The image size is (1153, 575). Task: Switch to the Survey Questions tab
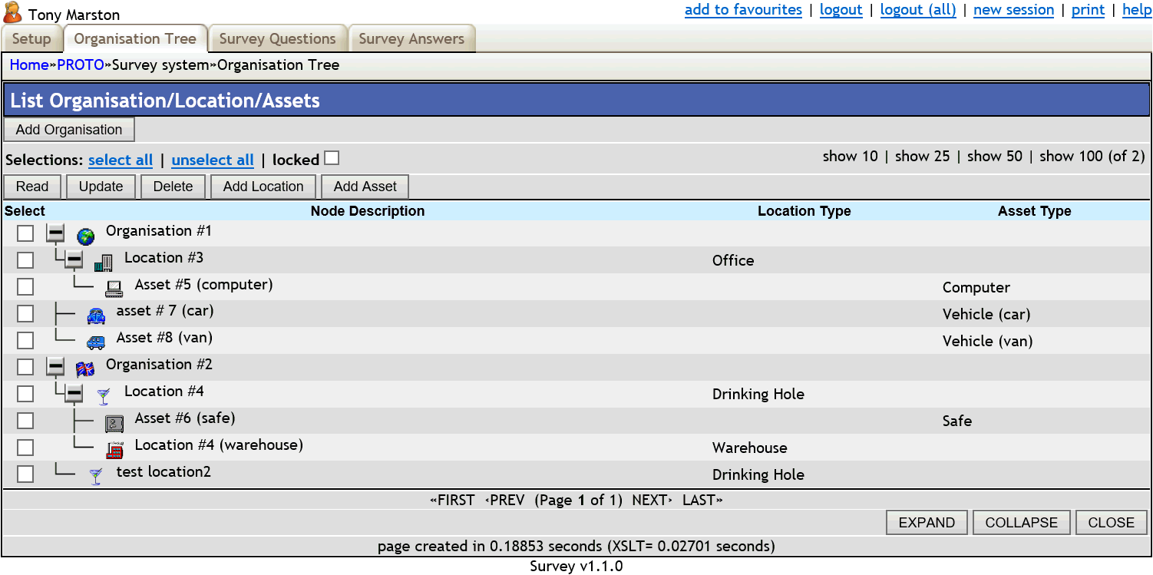276,38
